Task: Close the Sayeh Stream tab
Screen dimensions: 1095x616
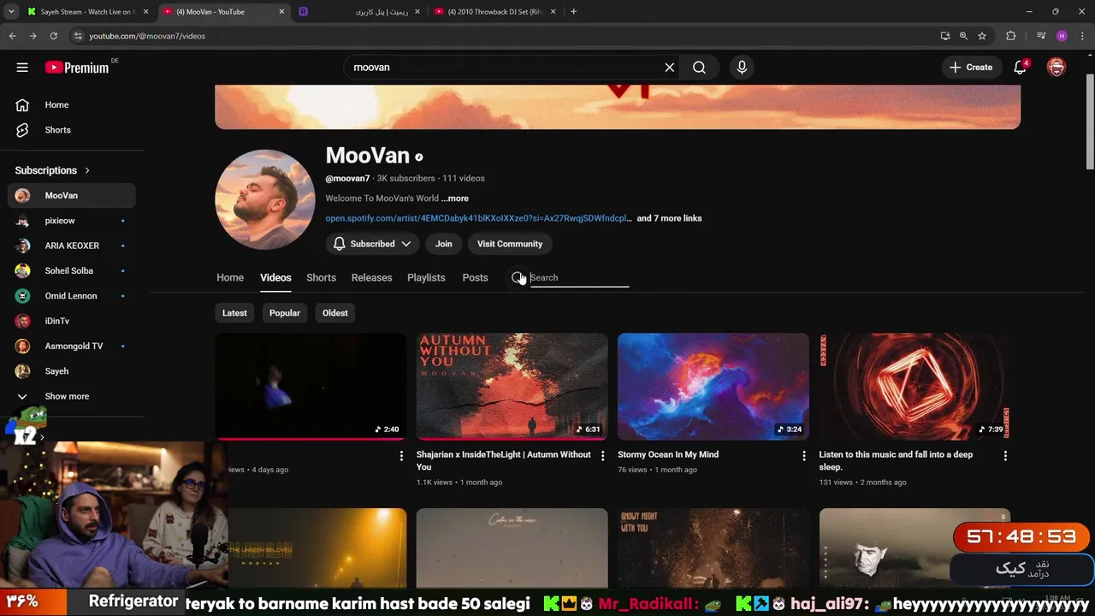Action: 145,12
